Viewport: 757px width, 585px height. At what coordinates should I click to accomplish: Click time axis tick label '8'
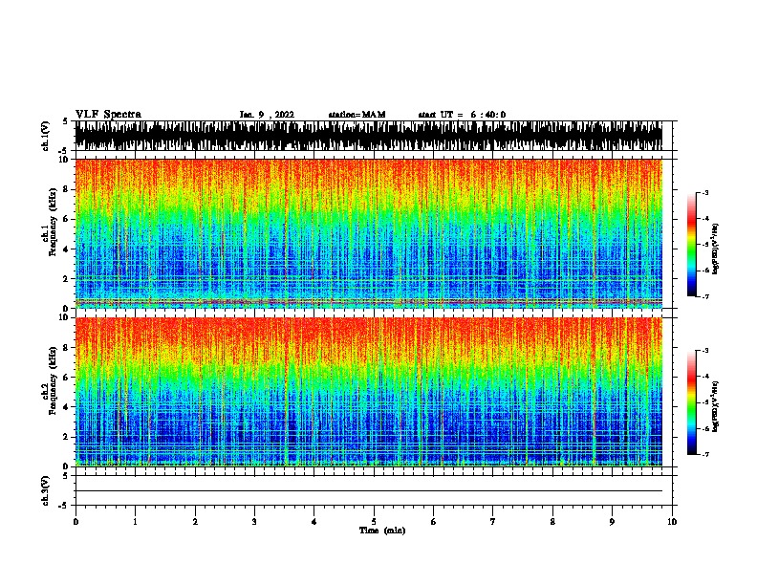tap(552, 522)
